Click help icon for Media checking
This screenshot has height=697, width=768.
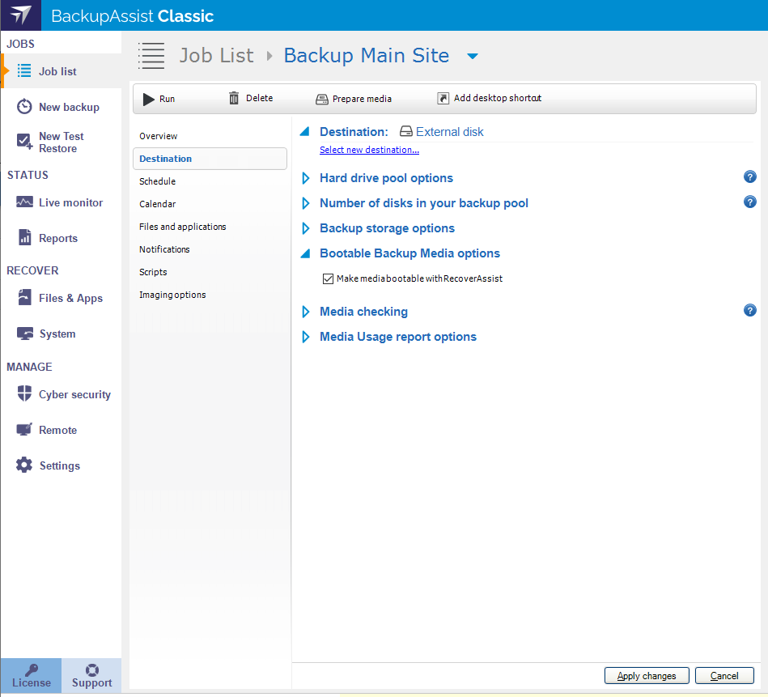click(x=749, y=311)
